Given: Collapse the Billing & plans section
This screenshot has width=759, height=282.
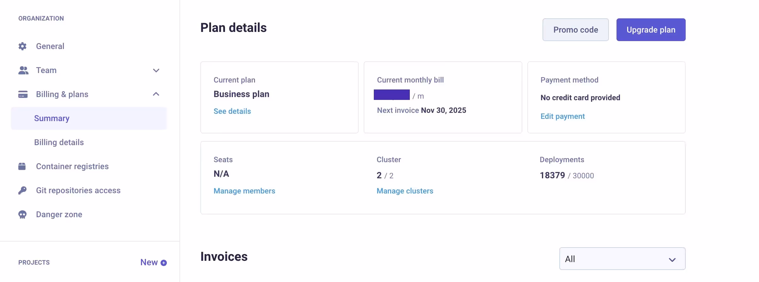Looking at the screenshot, I should tap(156, 94).
